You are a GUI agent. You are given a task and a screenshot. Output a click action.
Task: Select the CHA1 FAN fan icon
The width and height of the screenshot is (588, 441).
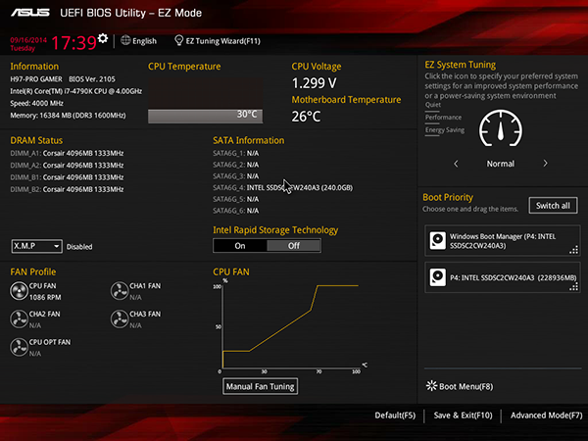(x=120, y=291)
